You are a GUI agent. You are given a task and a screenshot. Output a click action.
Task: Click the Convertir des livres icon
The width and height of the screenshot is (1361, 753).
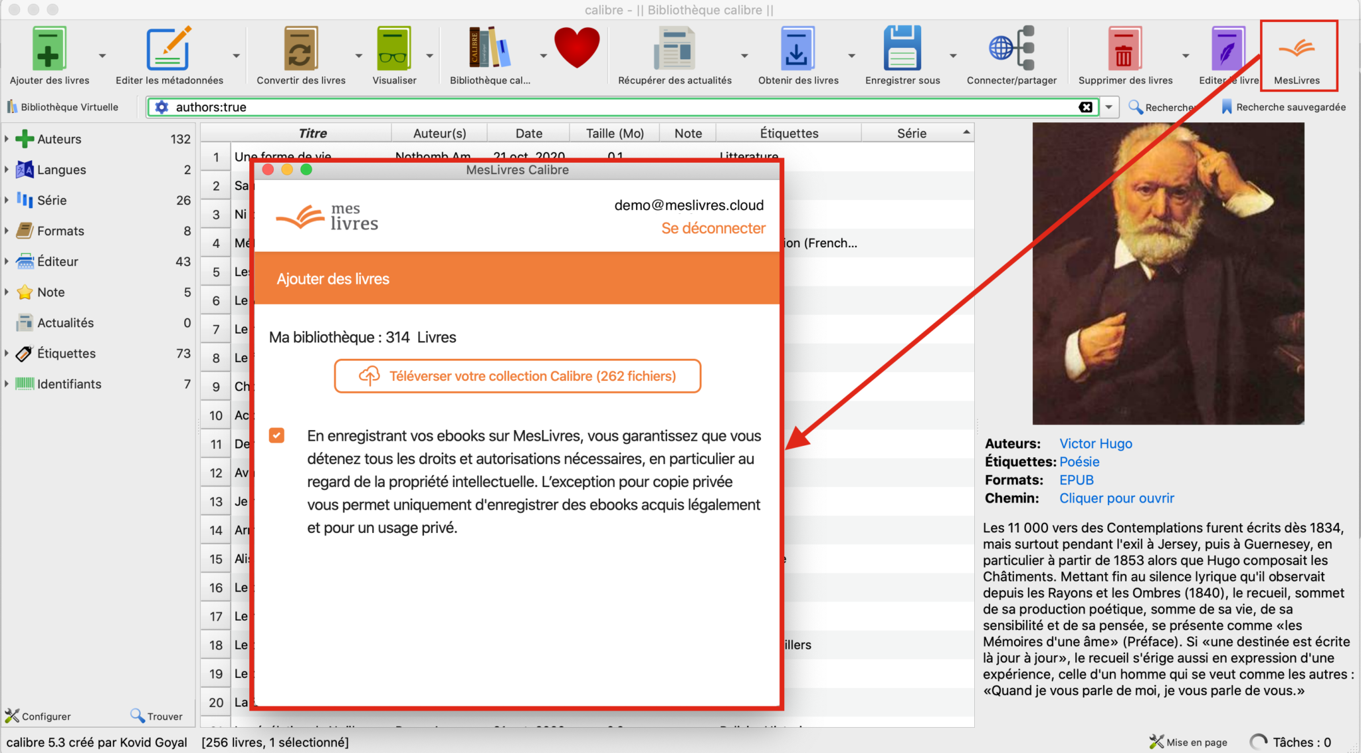[x=301, y=49]
